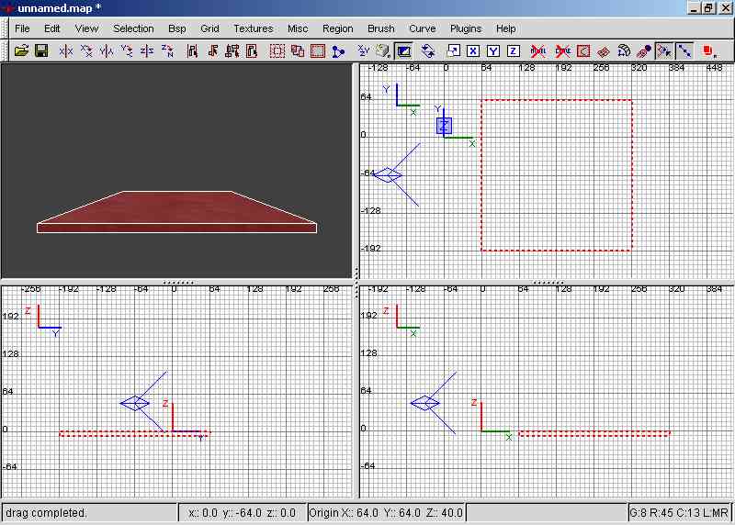Open the Selection menu
Viewport: 735px width, 525px height.
(x=133, y=28)
